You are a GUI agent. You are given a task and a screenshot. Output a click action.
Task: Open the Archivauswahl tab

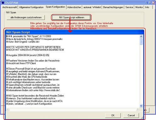coord(10,7)
